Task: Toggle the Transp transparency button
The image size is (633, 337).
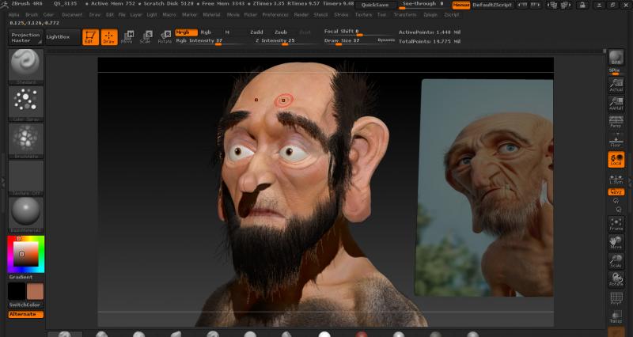Action: (x=616, y=316)
